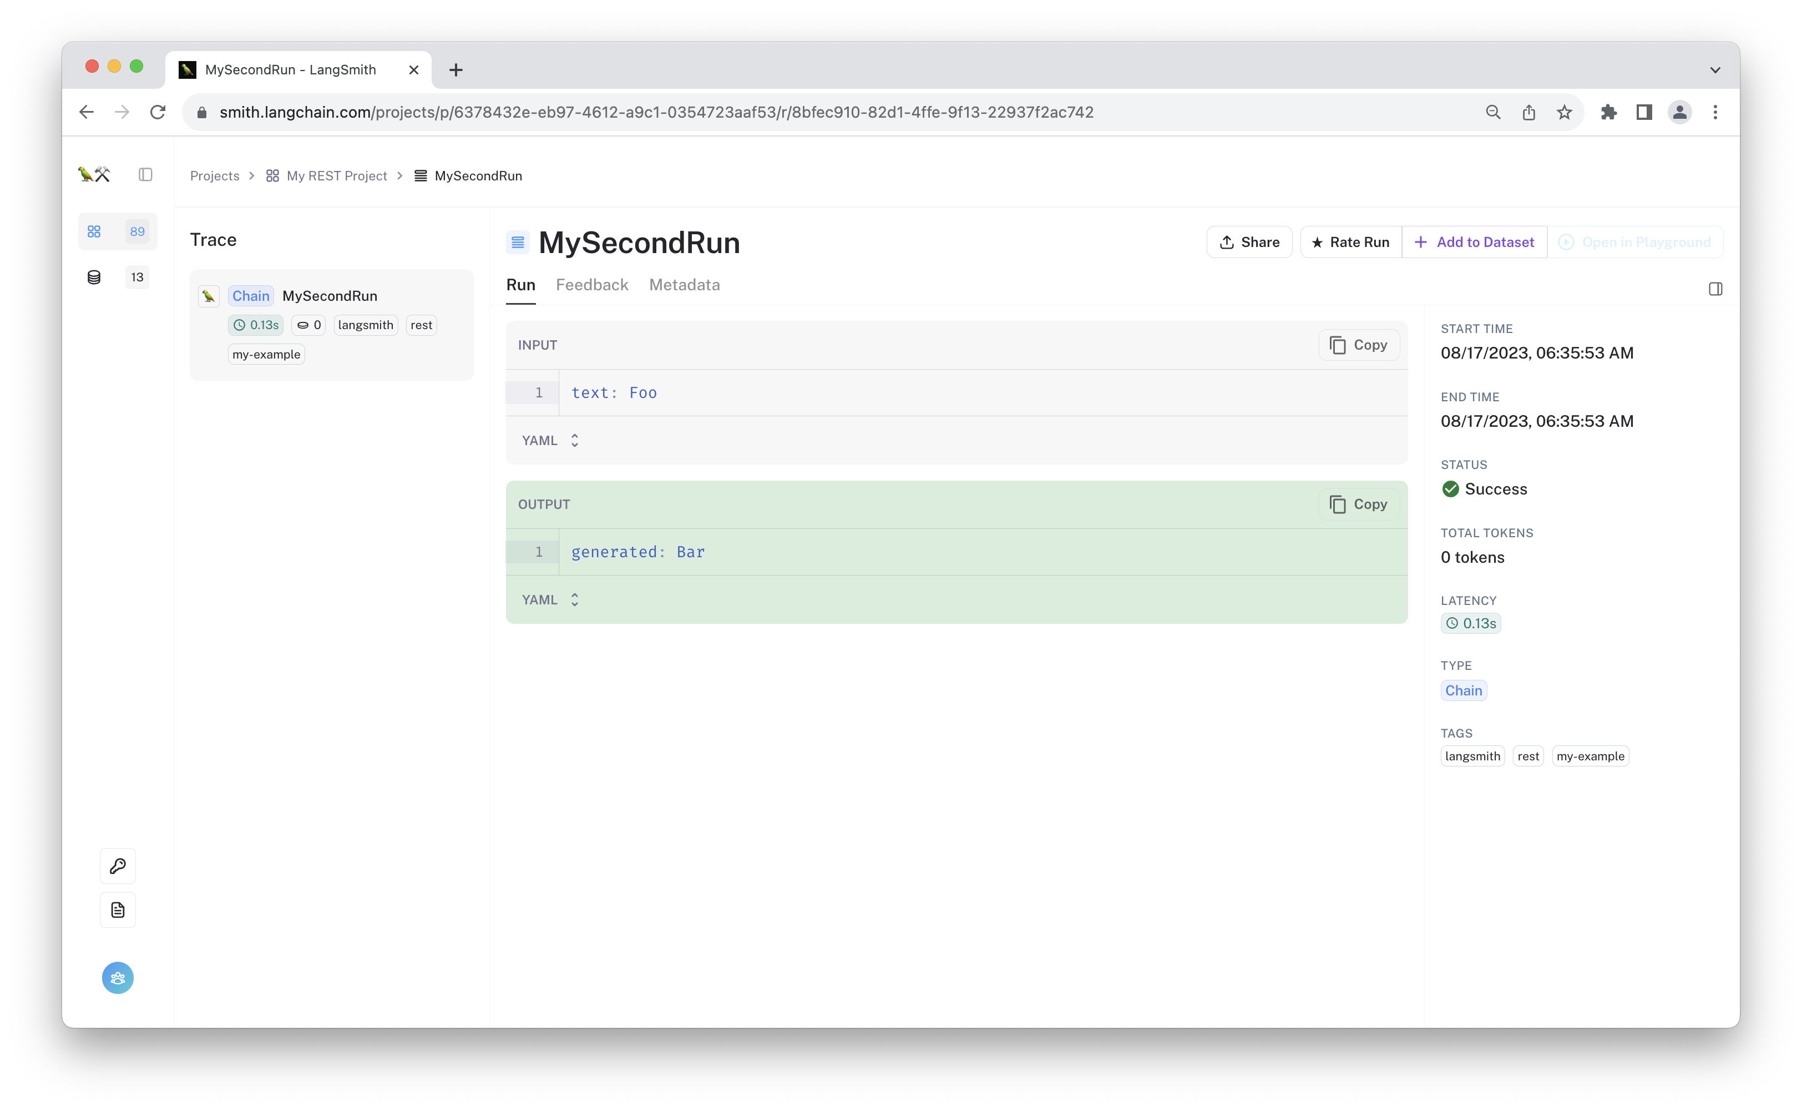This screenshot has height=1110, width=1802.
Task: Click the browser zoom magnifier icon
Action: [x=1493, y=112]
